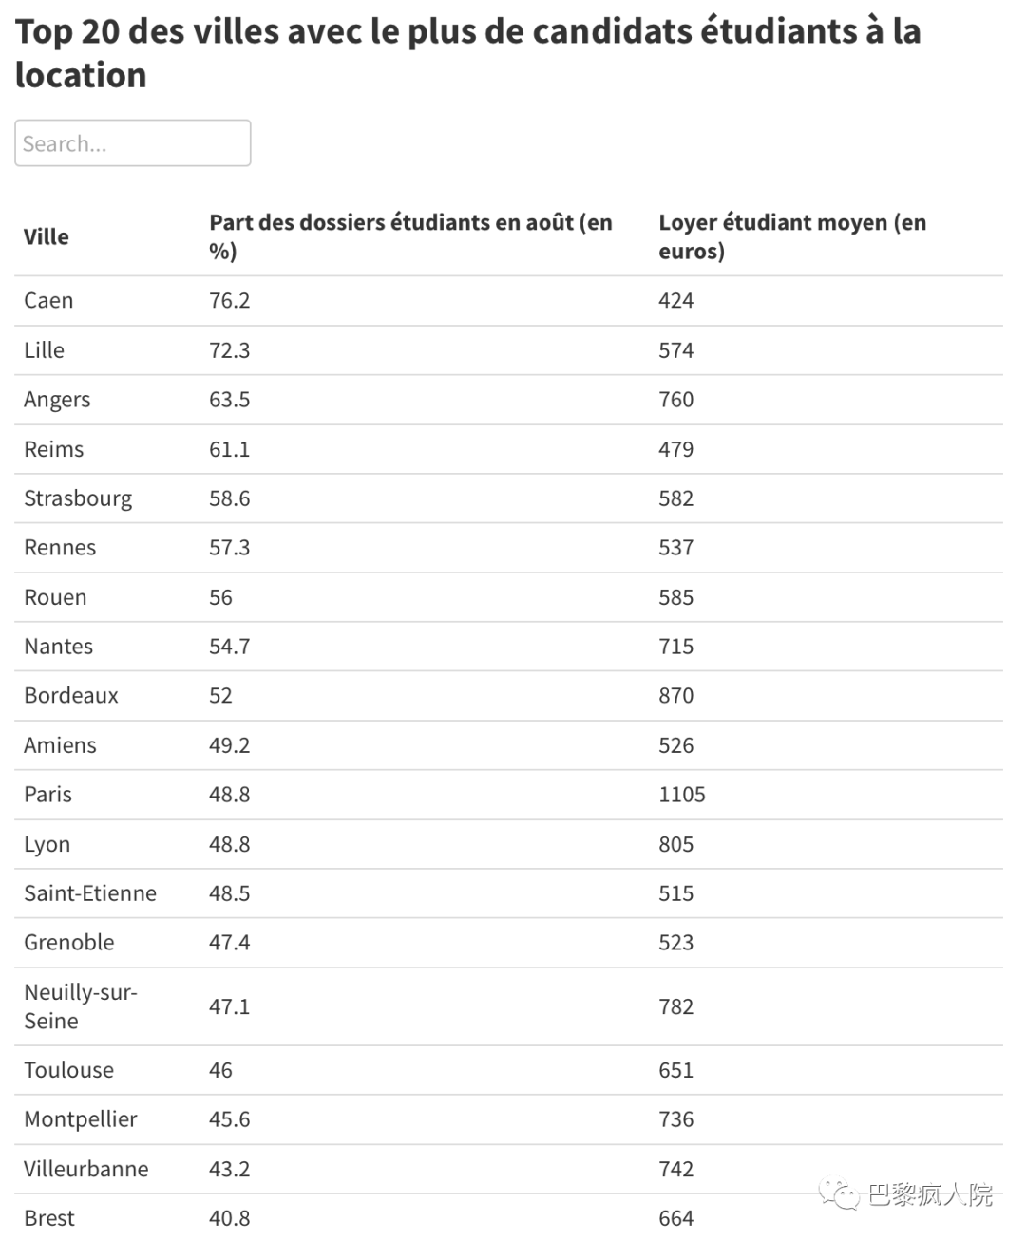This screenshot has width=1026, height=1240.
Task: Click the Villeurbanne city cell
Action: click(86, 1169)
